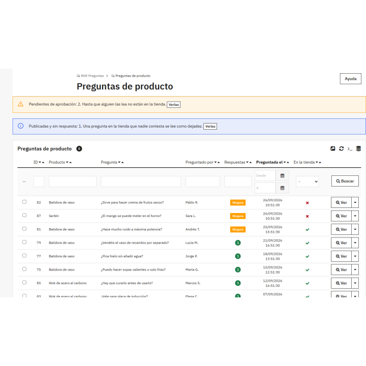Click Ver button for question 87
Screen dimensions: 366x366
click(341, 216)
